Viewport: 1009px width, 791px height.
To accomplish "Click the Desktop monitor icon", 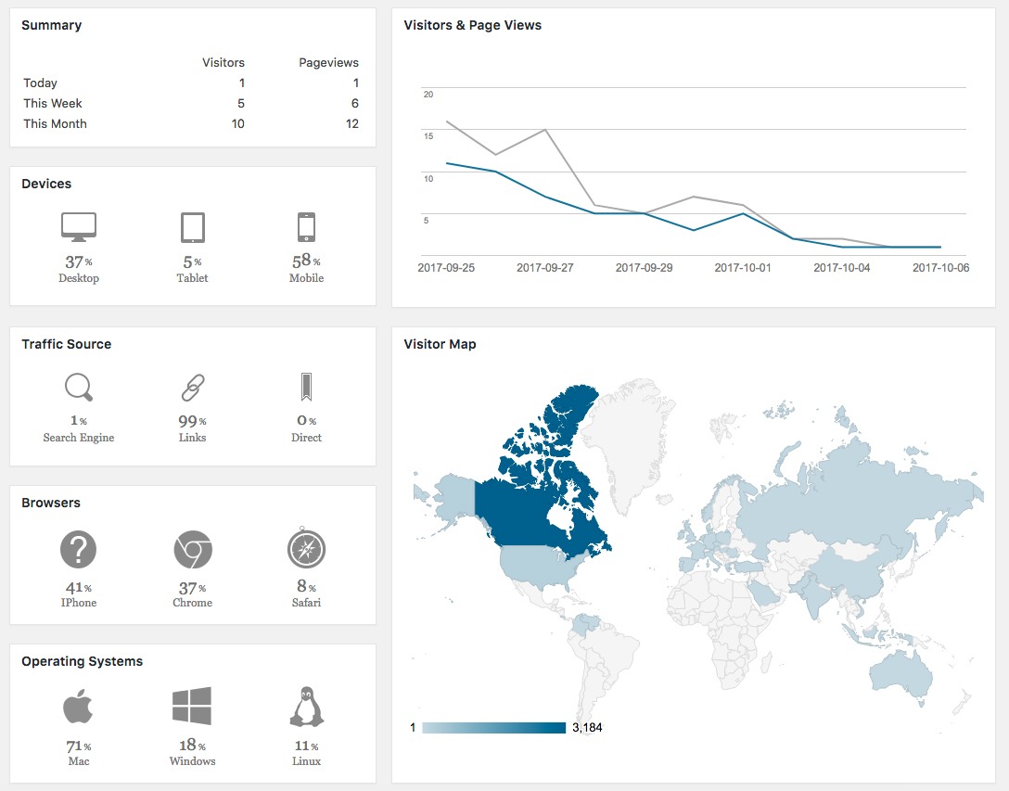I will click(x=79, y=227).
